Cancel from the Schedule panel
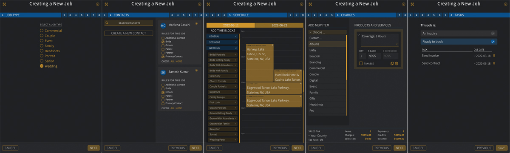 pos(214,148)
